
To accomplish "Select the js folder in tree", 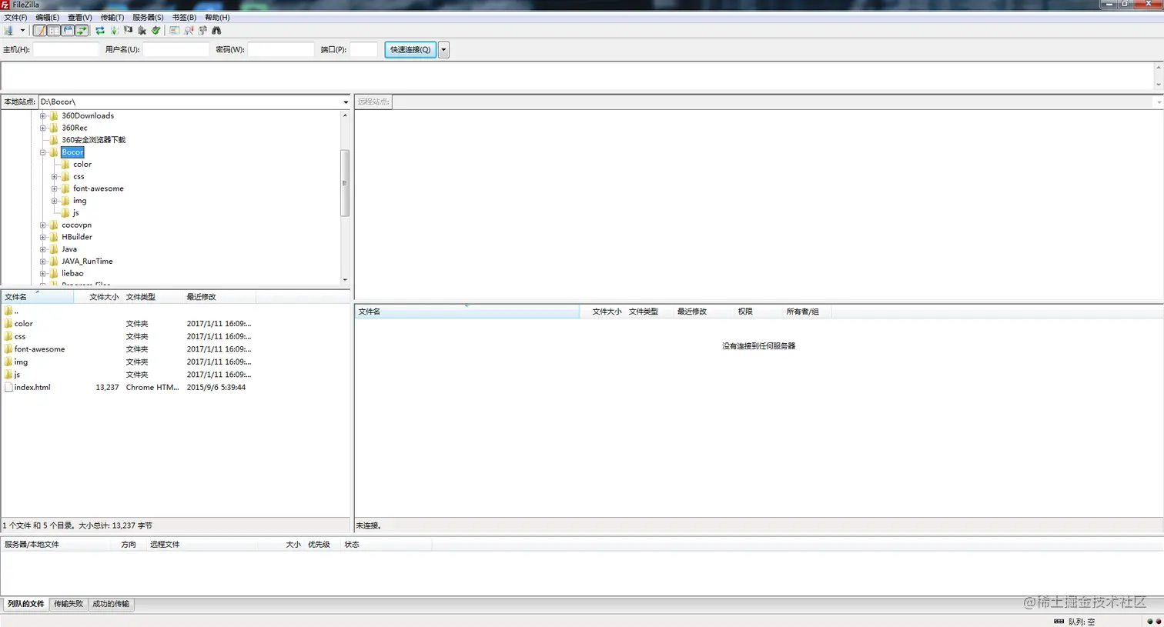I will pyautogui.click(x=75, y=213).
